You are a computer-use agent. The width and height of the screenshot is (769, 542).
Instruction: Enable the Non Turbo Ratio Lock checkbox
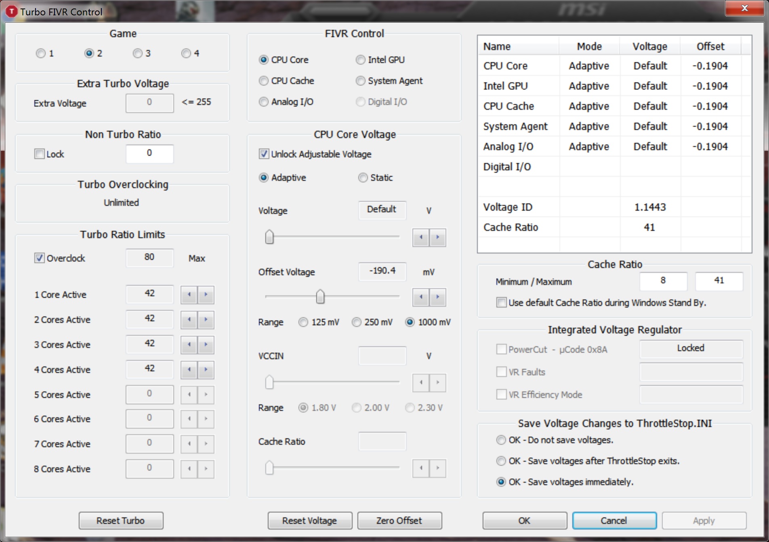pos(39,154)
